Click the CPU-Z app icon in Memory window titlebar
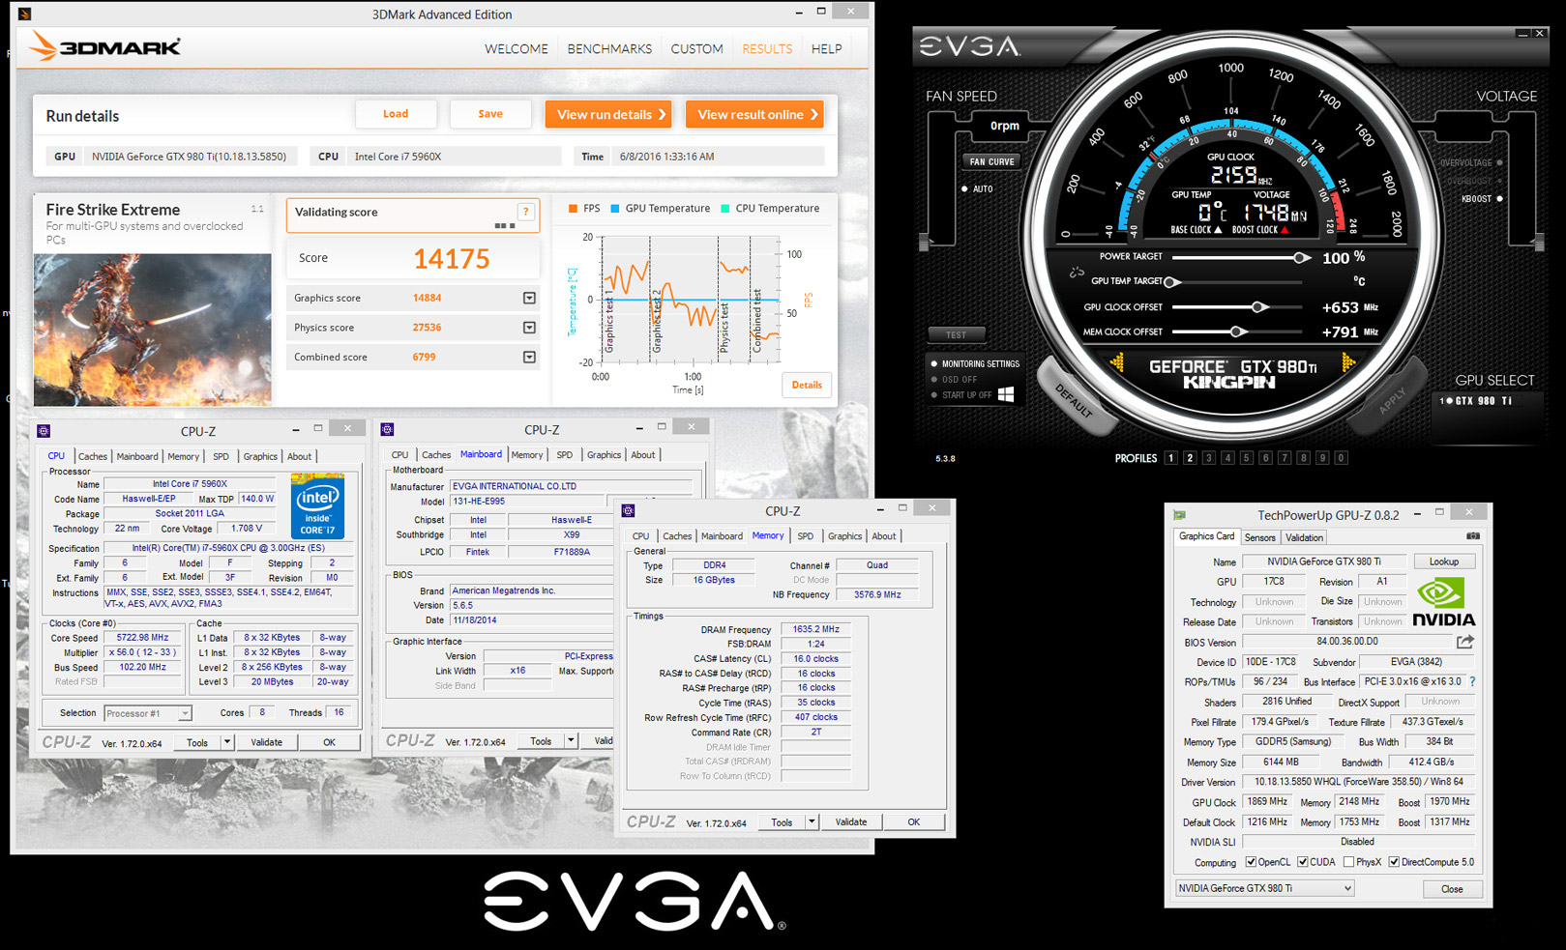Image resolution: width=1566 pixels, height=950 pixels. pos(629,510)
